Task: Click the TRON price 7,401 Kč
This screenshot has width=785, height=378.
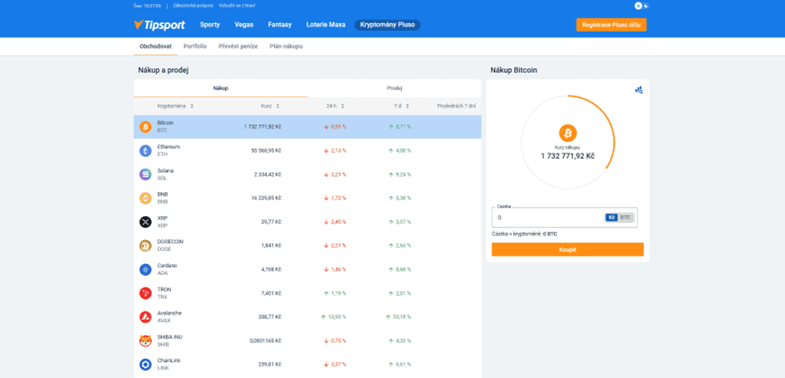Action: (271, 293)
